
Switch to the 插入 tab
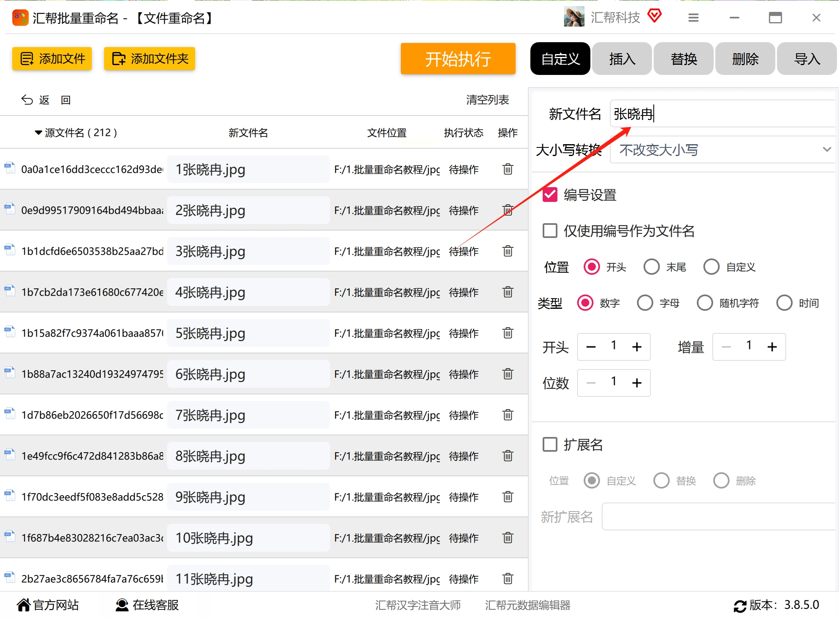(622, 59)
